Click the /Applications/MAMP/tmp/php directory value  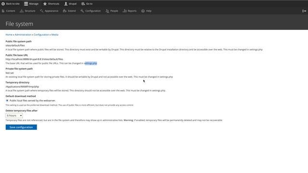pyautogui.click(x=22, y=86)
